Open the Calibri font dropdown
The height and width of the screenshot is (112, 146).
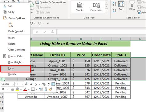13,84
